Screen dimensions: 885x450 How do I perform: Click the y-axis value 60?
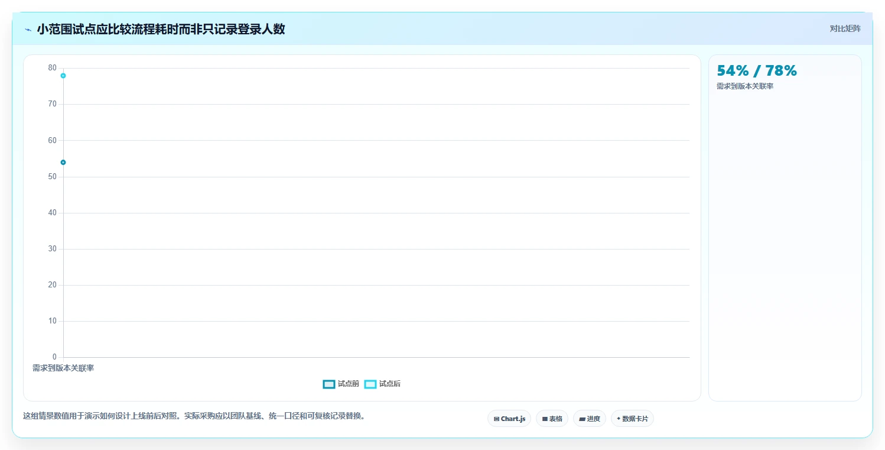tap(53, 140)
